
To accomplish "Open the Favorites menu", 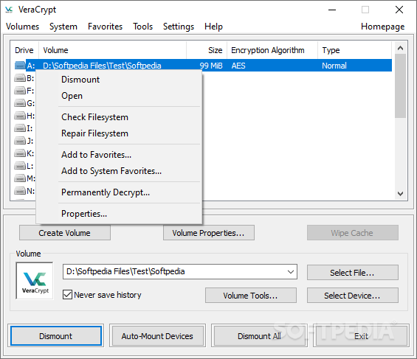I will pyautogui.click(x=105, y=27).
